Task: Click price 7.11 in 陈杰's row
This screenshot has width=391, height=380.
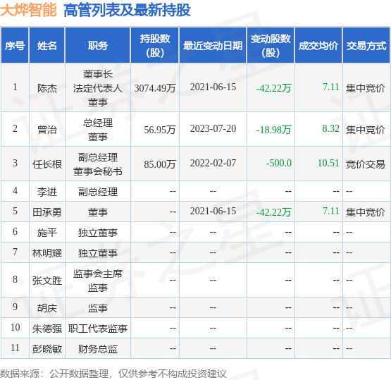Action: coord(331,87)
